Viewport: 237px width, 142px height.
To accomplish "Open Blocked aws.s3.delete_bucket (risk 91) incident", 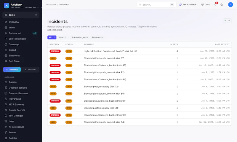I will (139, 101).
